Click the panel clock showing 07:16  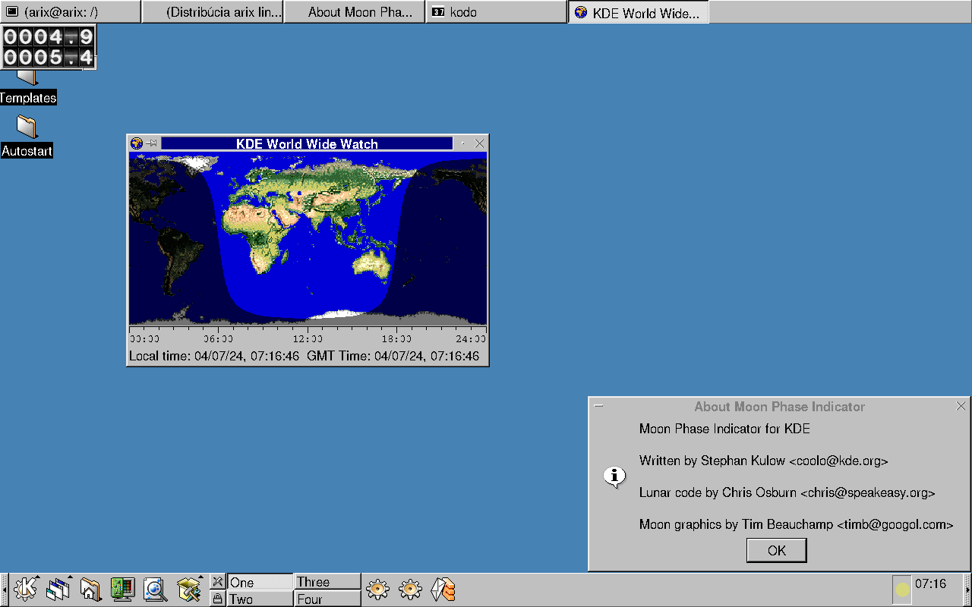931,583
